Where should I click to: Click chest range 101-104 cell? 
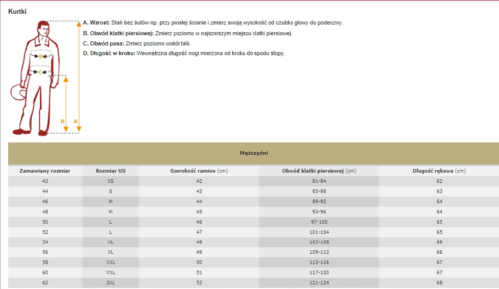[x=319, y=232]
